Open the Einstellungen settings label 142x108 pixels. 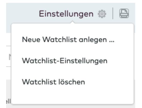click(x=66, y=14)
